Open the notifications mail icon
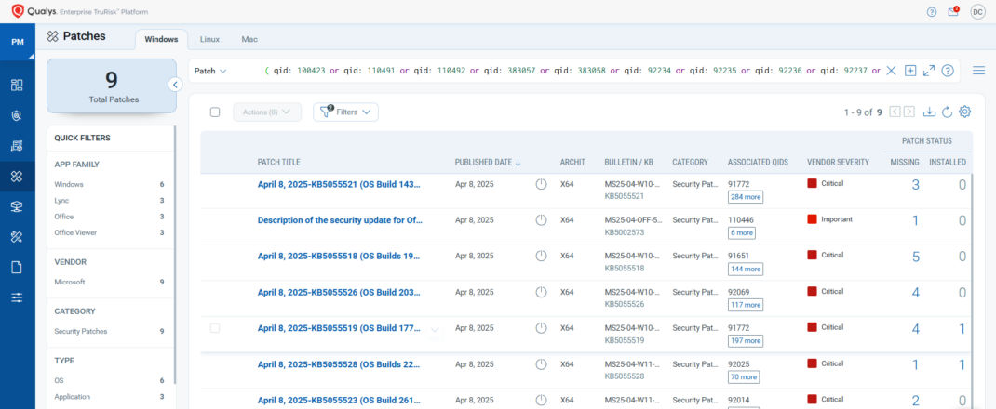This screenshot has width=996, height=409. [953, 11]
